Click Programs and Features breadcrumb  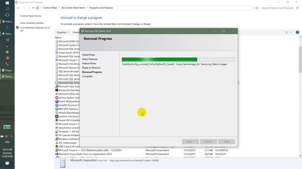click(101, 8)
